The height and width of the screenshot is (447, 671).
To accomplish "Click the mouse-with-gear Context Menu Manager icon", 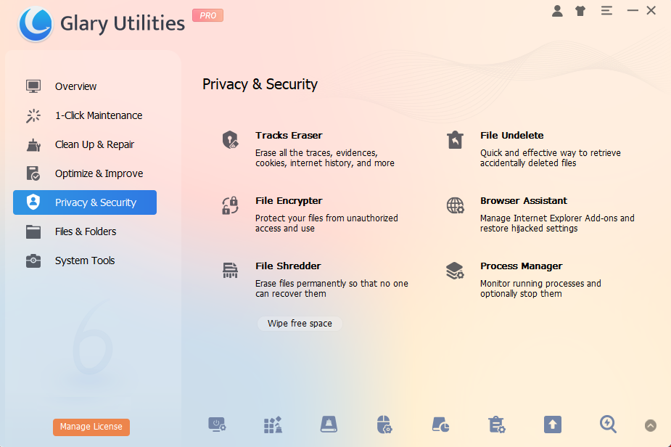I will point(384,425).
